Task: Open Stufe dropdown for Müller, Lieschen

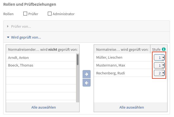Action: pos(159,57)
